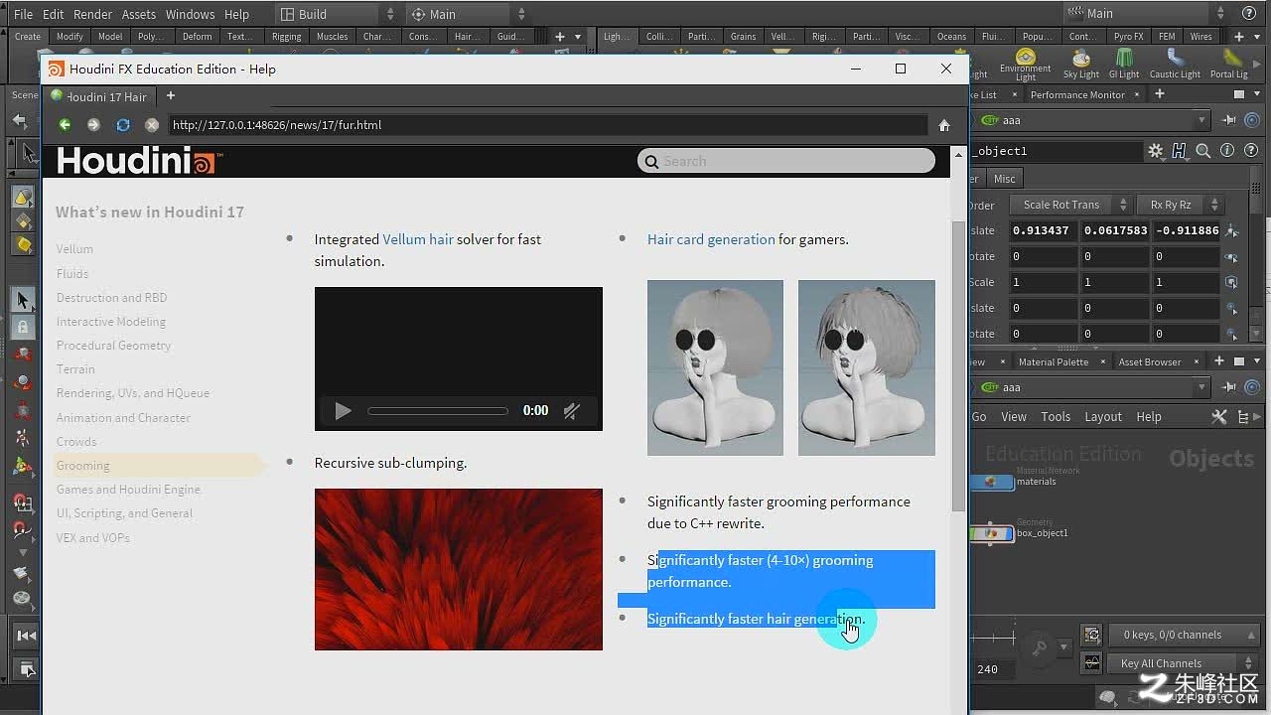Open the parameter gear menu for object

(x=1156, y=151)
